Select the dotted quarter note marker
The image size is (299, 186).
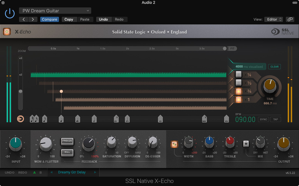[78, 119]
